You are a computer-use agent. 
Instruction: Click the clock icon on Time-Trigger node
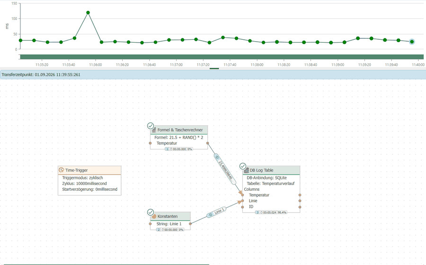pos(62,170)
